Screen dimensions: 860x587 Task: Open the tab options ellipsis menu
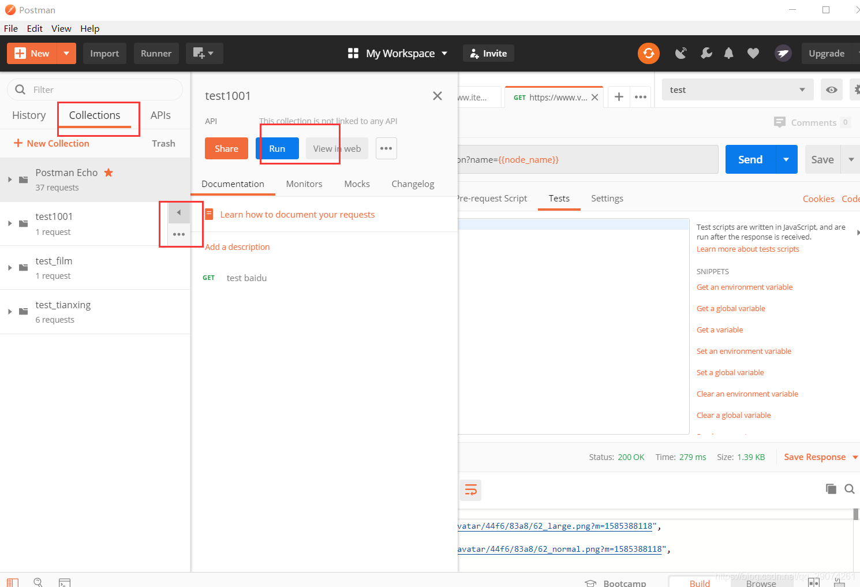pyautogui.click(x=641, y=97)
